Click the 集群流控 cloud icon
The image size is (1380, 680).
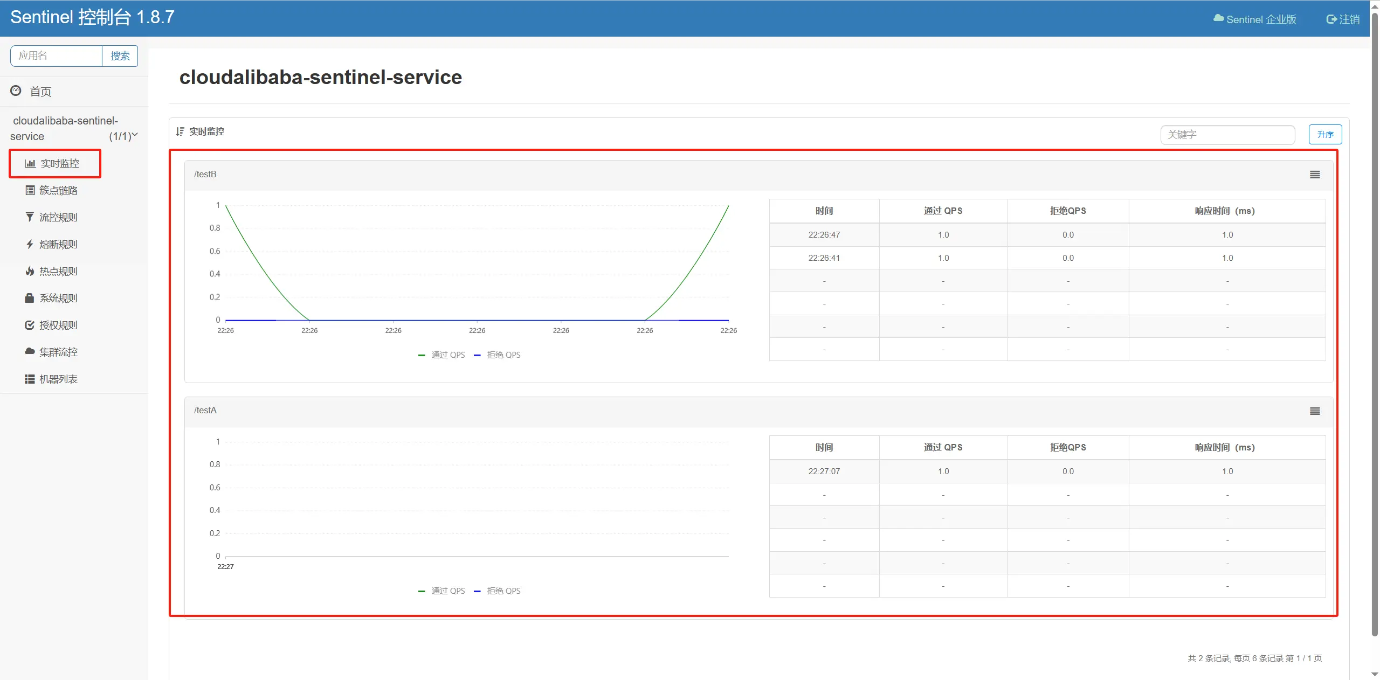pyautogui.click(x=30, y=351)
